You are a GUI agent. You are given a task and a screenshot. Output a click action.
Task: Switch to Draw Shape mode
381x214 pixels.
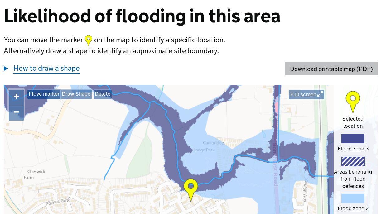coord(76,94)
